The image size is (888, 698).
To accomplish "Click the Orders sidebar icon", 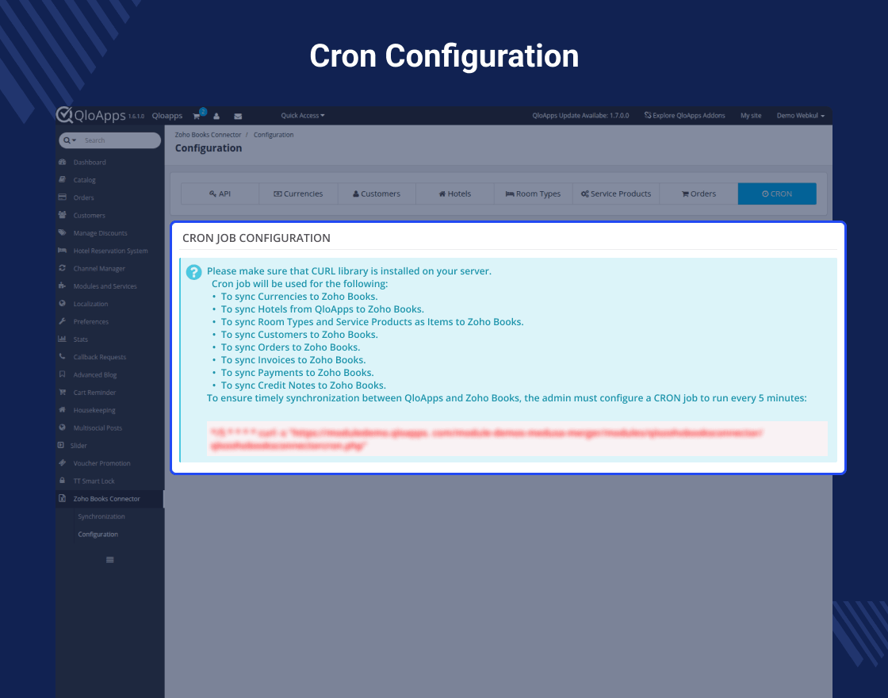I will coord(63,198).
